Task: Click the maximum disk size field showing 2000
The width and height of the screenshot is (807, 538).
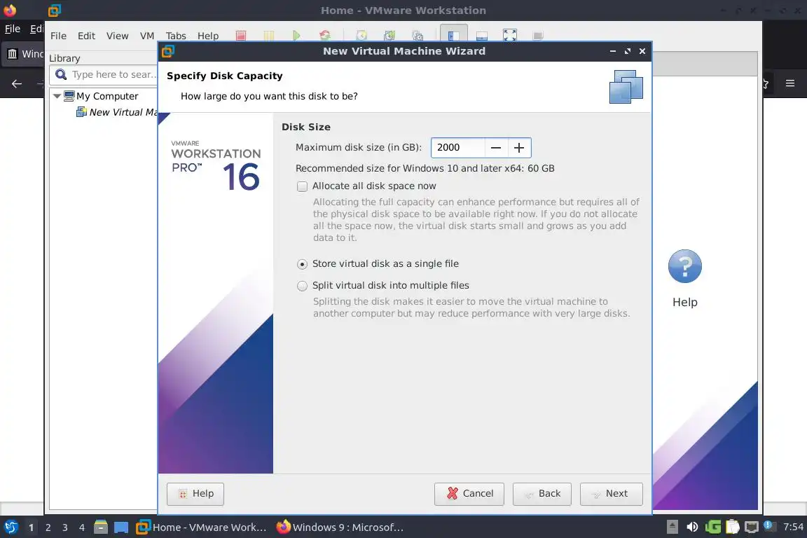Action: point(458,148)
